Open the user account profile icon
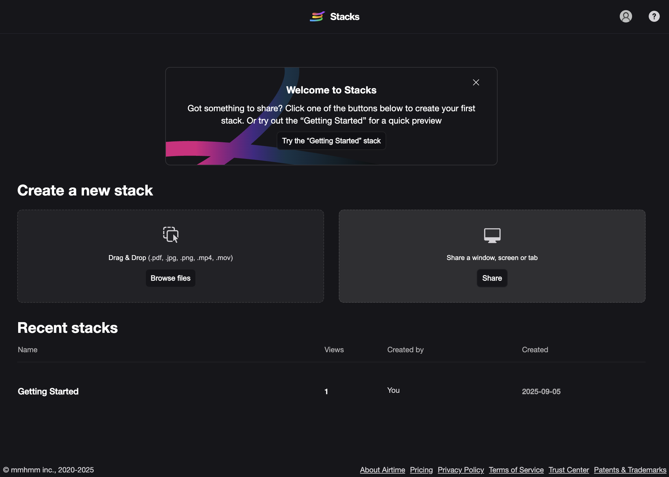This screenshot has width=669, height=477. (x=626, y=16)
